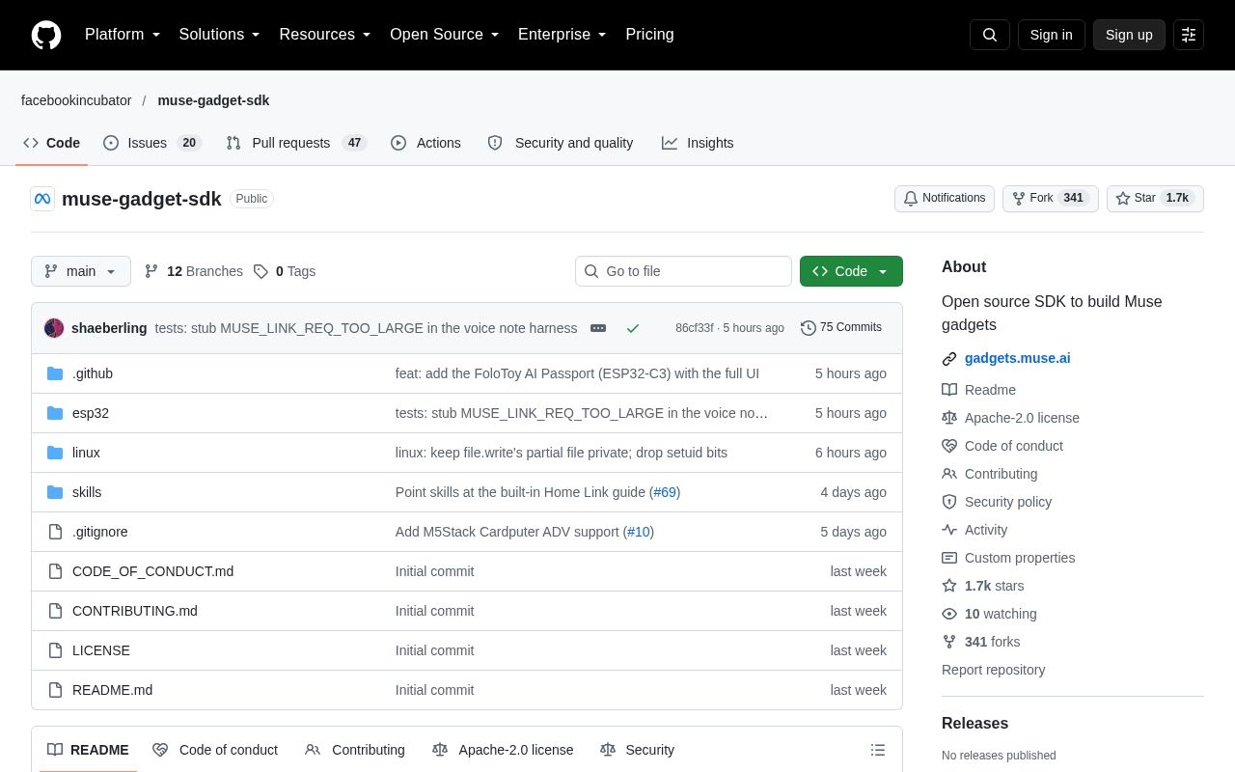This screenshot has height=772, width=1235.
Task: Open the README outline list icon
Action: (x=878, y=750)
